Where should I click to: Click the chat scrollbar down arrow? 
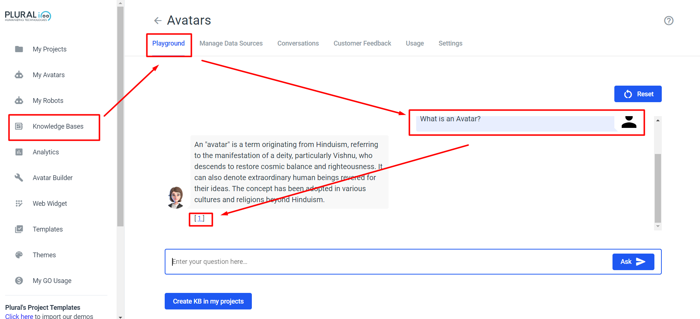tap(658, 226)
